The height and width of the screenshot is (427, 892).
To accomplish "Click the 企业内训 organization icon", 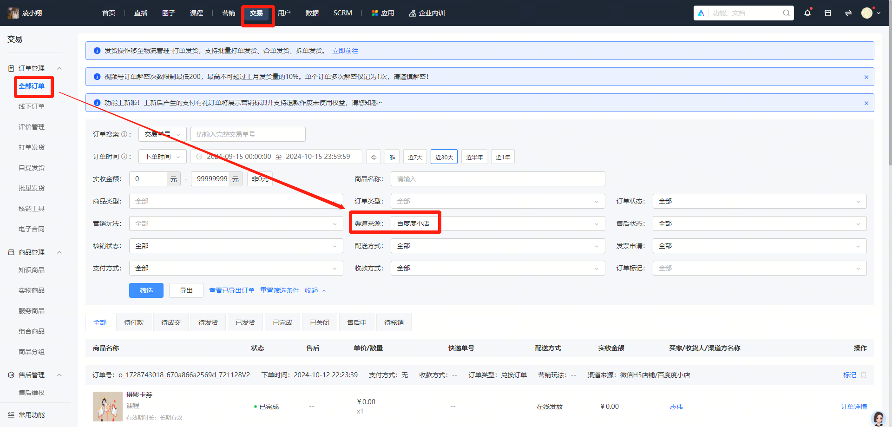I will click(412, 13).
